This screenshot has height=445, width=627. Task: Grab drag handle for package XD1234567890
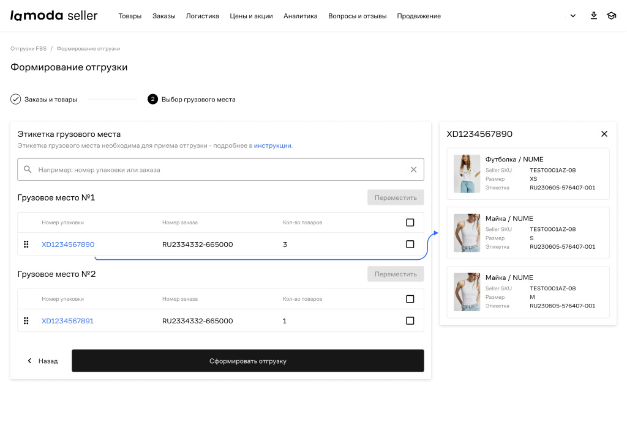26,245
